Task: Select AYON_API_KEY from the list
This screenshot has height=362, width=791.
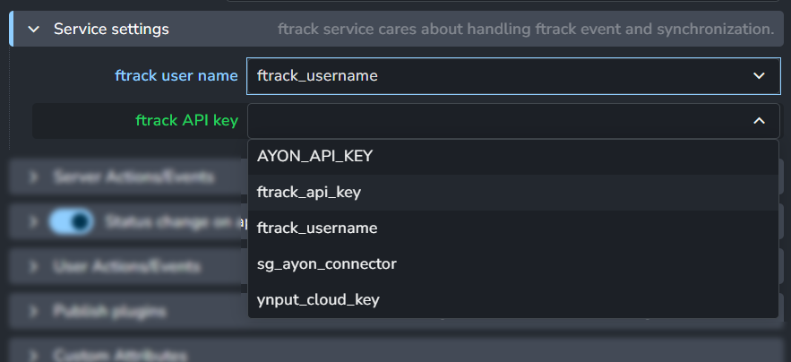Action: [x=314, y=156]
